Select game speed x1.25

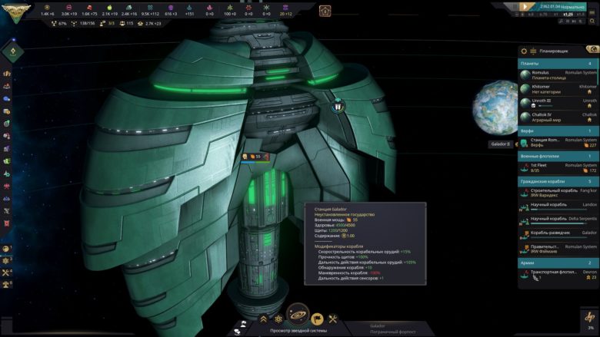(x=568, y=15)
